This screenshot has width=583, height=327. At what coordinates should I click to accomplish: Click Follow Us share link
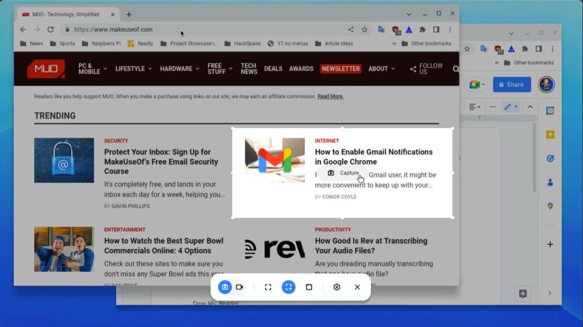(426, 69)
